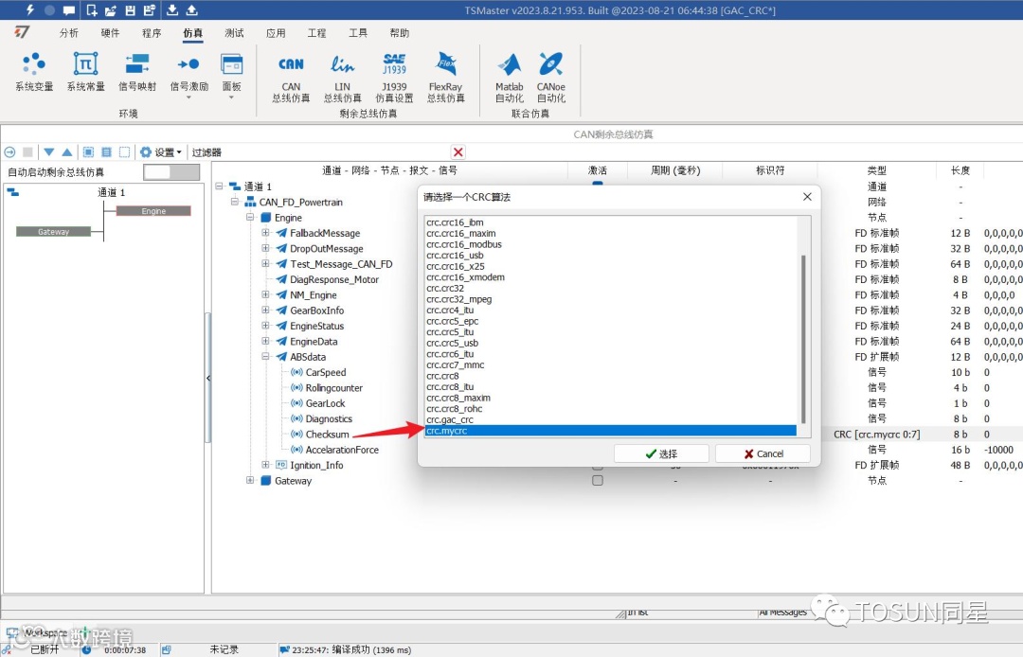Select the CarSpeed signal
Screen dimensions: 1023x657
pos(326,372)
